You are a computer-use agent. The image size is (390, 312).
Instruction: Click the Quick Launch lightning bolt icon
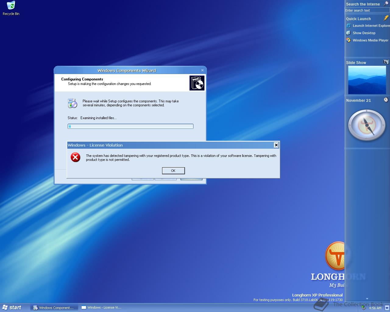point(386,18)
